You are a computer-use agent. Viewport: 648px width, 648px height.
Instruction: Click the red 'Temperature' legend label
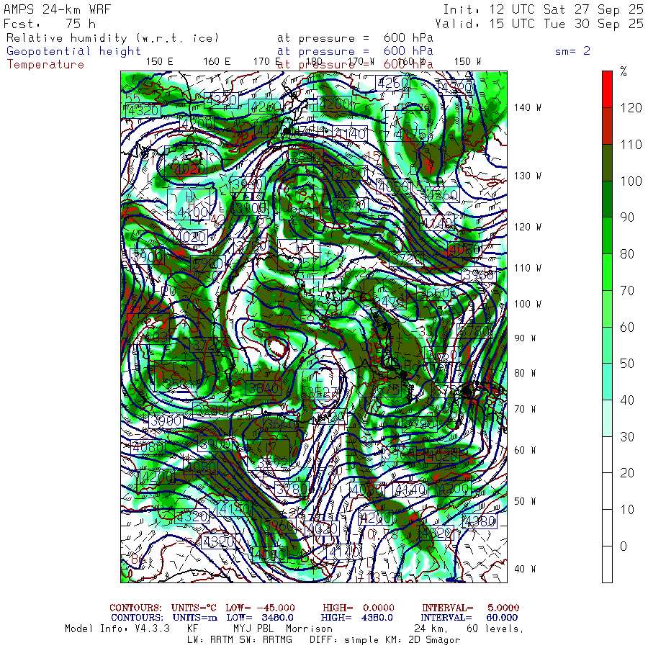point(45,65)
